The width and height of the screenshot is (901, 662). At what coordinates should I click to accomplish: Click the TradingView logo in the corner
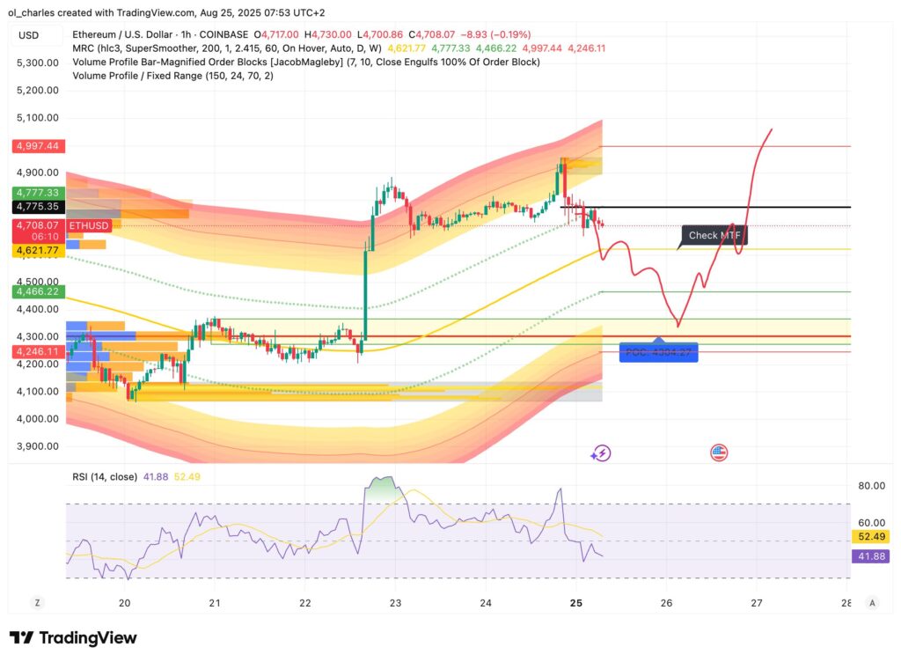tap(70, 636)
